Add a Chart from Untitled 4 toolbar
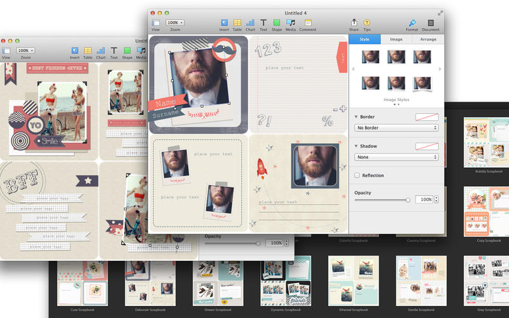Image resolution: width=509 pixels, height=318 pixels. (250, 22)
